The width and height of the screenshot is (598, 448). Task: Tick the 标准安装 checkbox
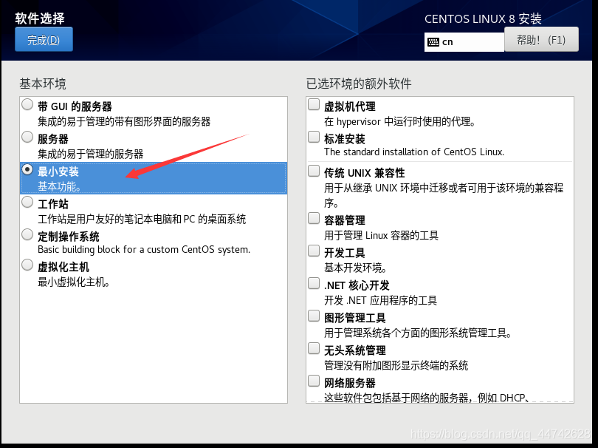pyautogui.click(x=314, y=137)
